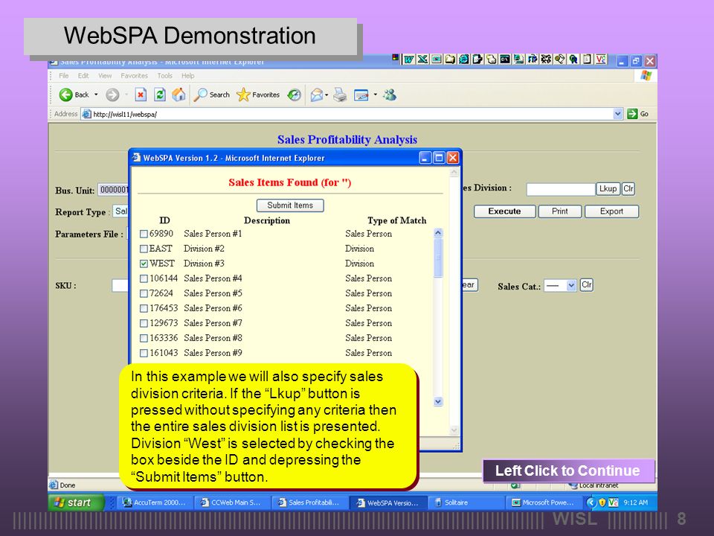
Task: Click the Edit page icon in toolbar
Action: point(361,95)
